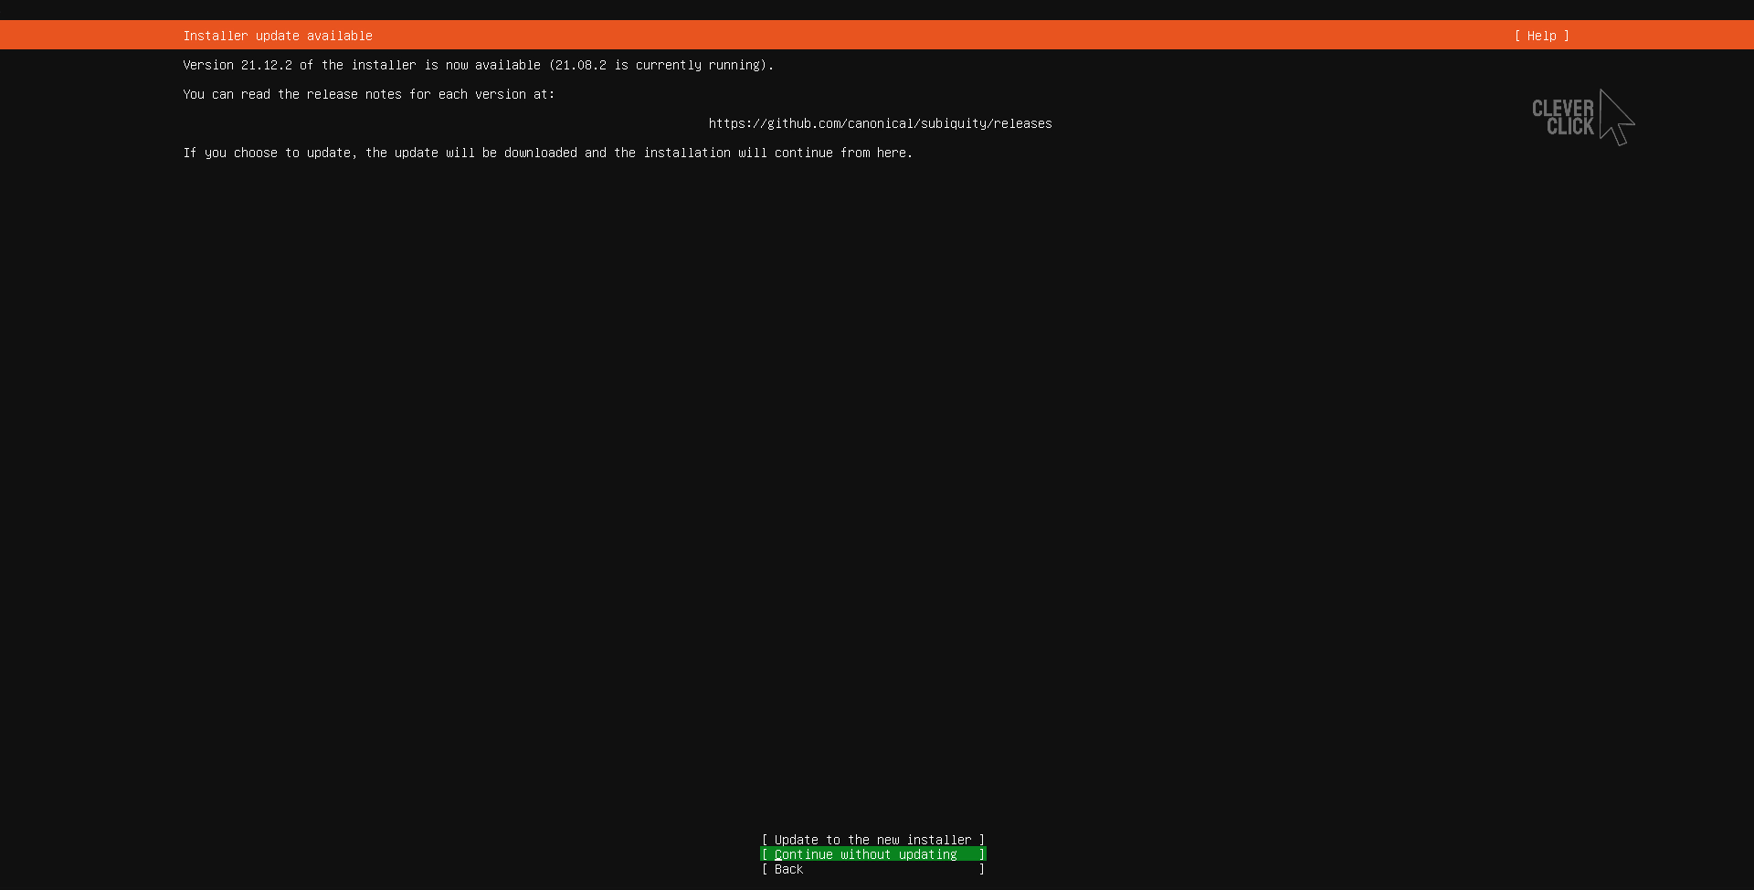
Task: Go Back to the previous screen
Action: tap(788, 869)
